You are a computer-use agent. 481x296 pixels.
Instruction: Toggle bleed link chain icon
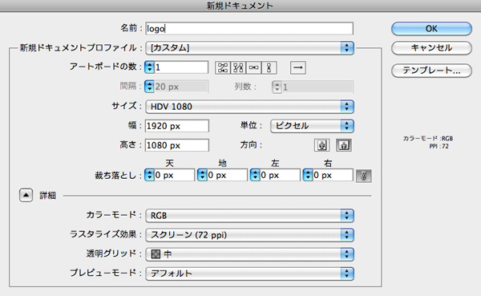click(363, 176)
